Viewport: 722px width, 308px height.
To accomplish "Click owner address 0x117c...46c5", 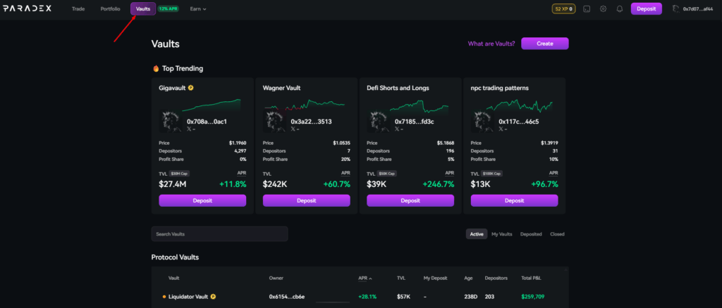I will tap(519, 122).
